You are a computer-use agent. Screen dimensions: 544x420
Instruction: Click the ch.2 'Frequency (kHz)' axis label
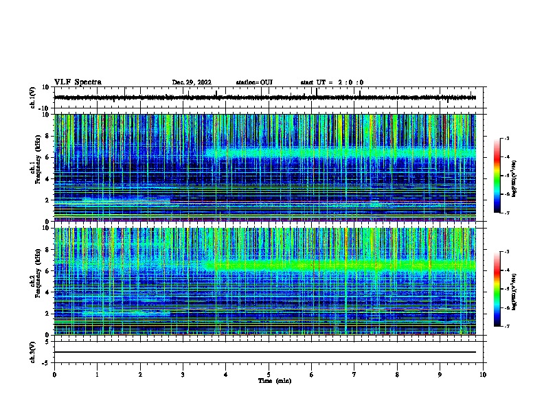point(38,273)
